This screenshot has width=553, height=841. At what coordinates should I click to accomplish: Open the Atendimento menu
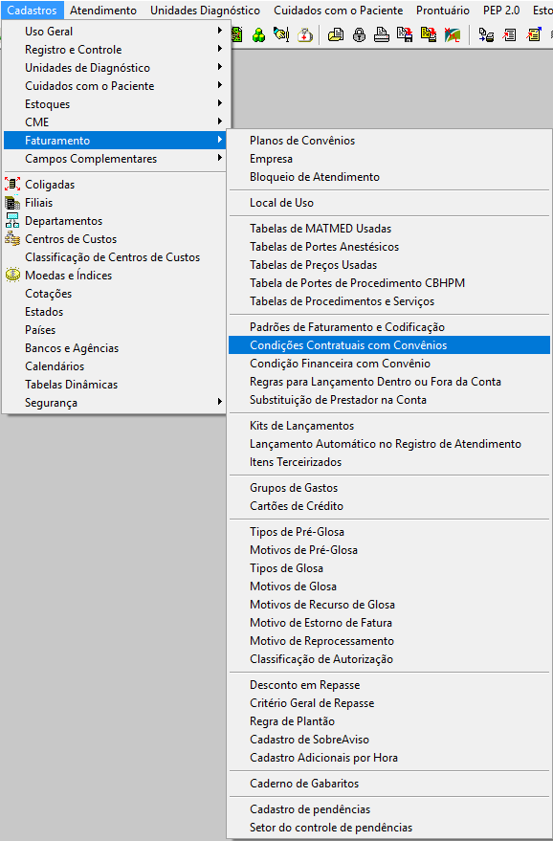(103, 11)
